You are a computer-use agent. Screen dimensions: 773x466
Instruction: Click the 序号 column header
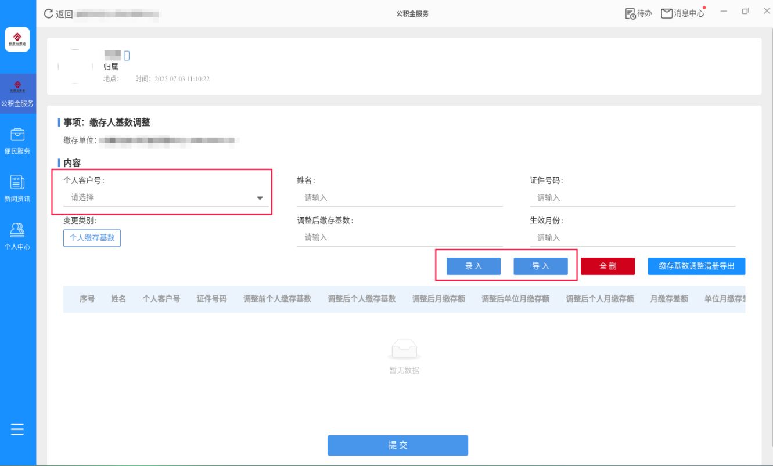(x=87, y=299)
